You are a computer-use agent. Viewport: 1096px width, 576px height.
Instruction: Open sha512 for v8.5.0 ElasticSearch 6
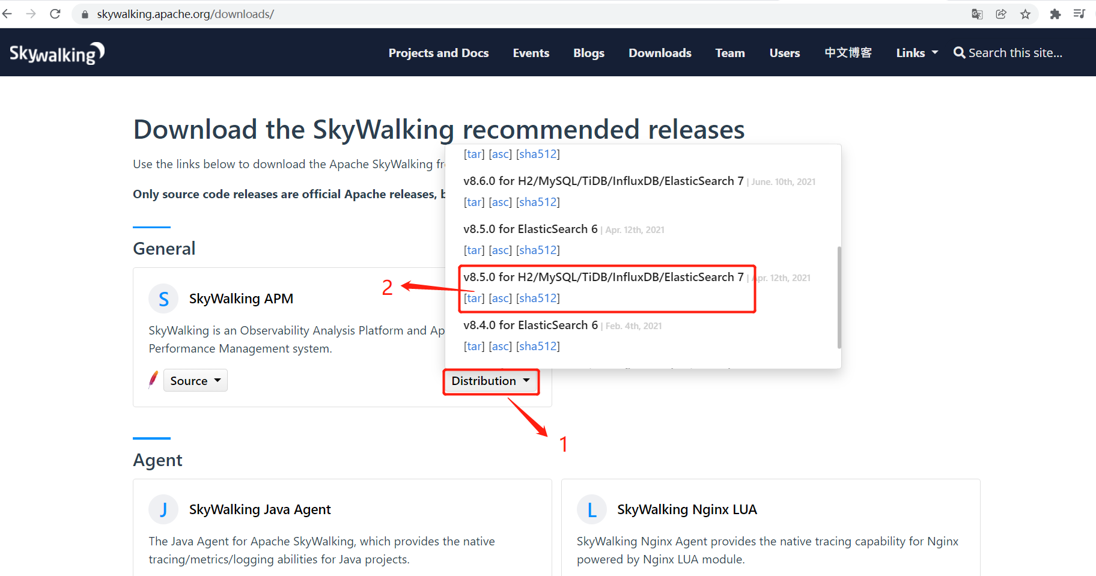click(x=538, y=250)
